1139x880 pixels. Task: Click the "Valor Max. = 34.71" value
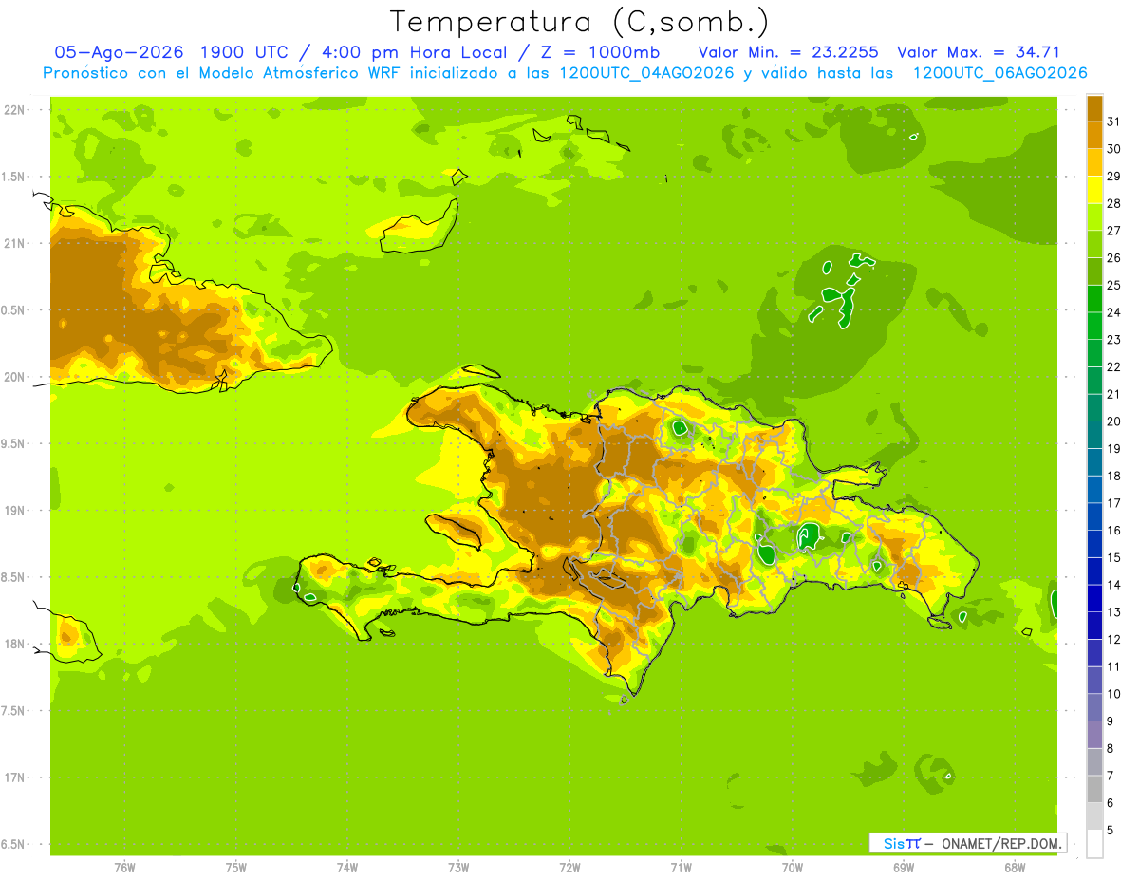[x=979, y=52]
